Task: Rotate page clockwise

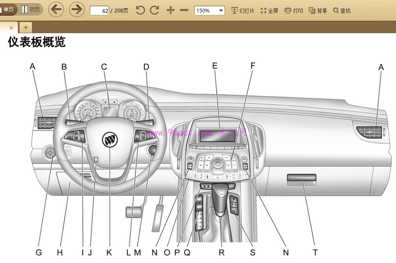Action: (x=155, y=10)
